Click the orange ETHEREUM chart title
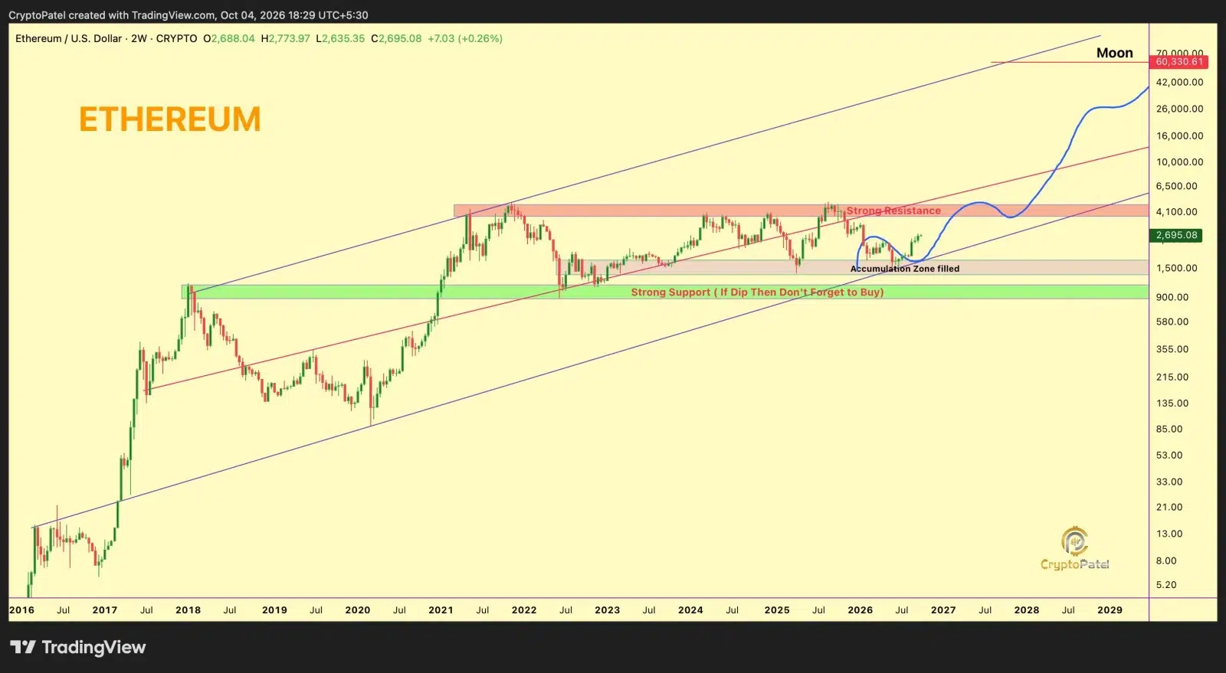The width and height of the screenshot is (1226, 673). (x=170, y=119)
